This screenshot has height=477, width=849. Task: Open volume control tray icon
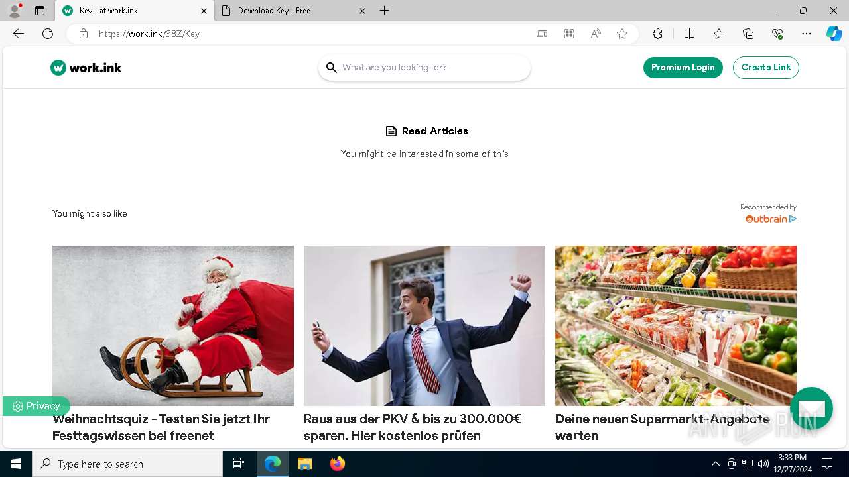[763, 464]
